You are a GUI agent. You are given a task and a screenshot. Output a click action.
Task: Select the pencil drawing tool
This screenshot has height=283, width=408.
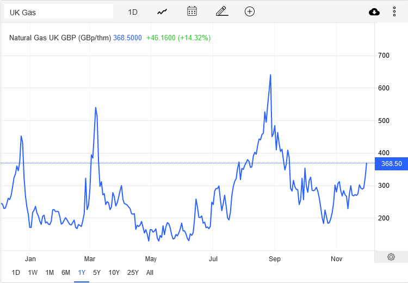(222, 11)
